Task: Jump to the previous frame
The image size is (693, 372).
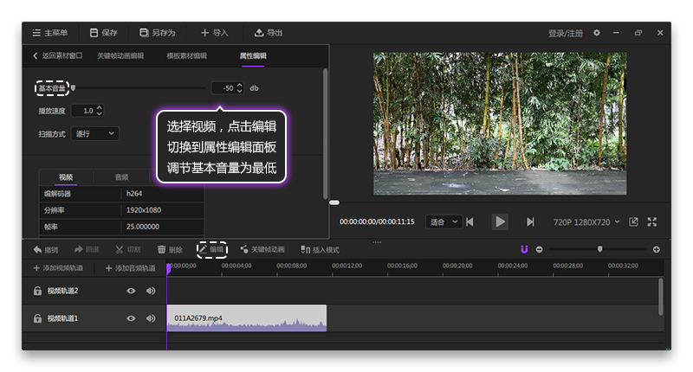Action: (470, 222)
